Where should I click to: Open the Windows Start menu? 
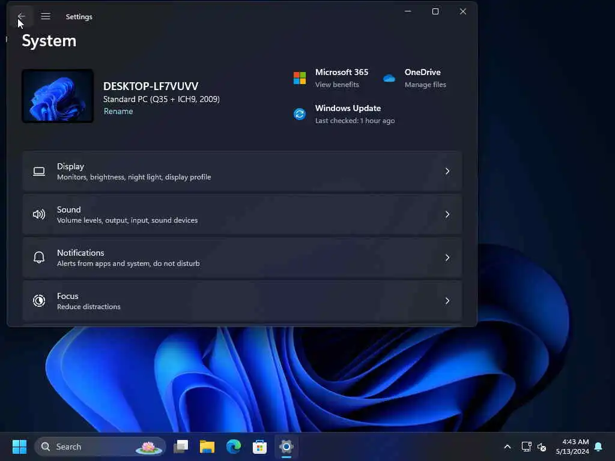pyautogui.click(x=19, y=447)
